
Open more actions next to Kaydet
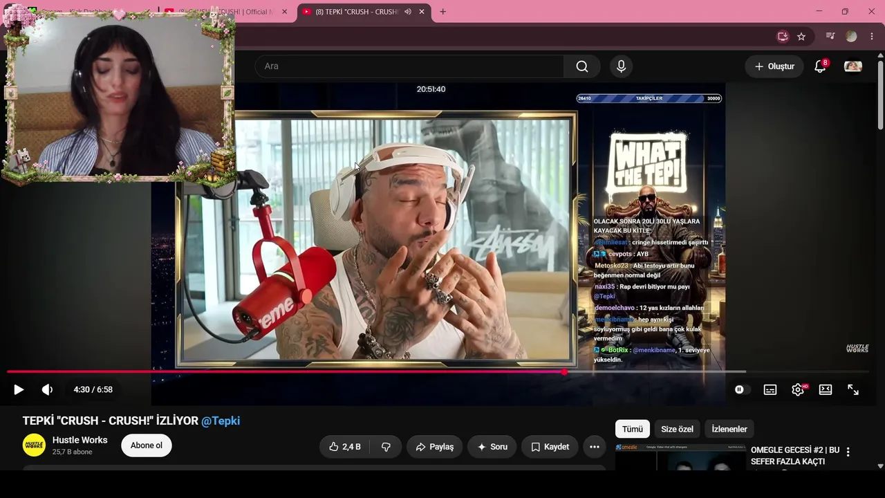click(x=595, y=447)
